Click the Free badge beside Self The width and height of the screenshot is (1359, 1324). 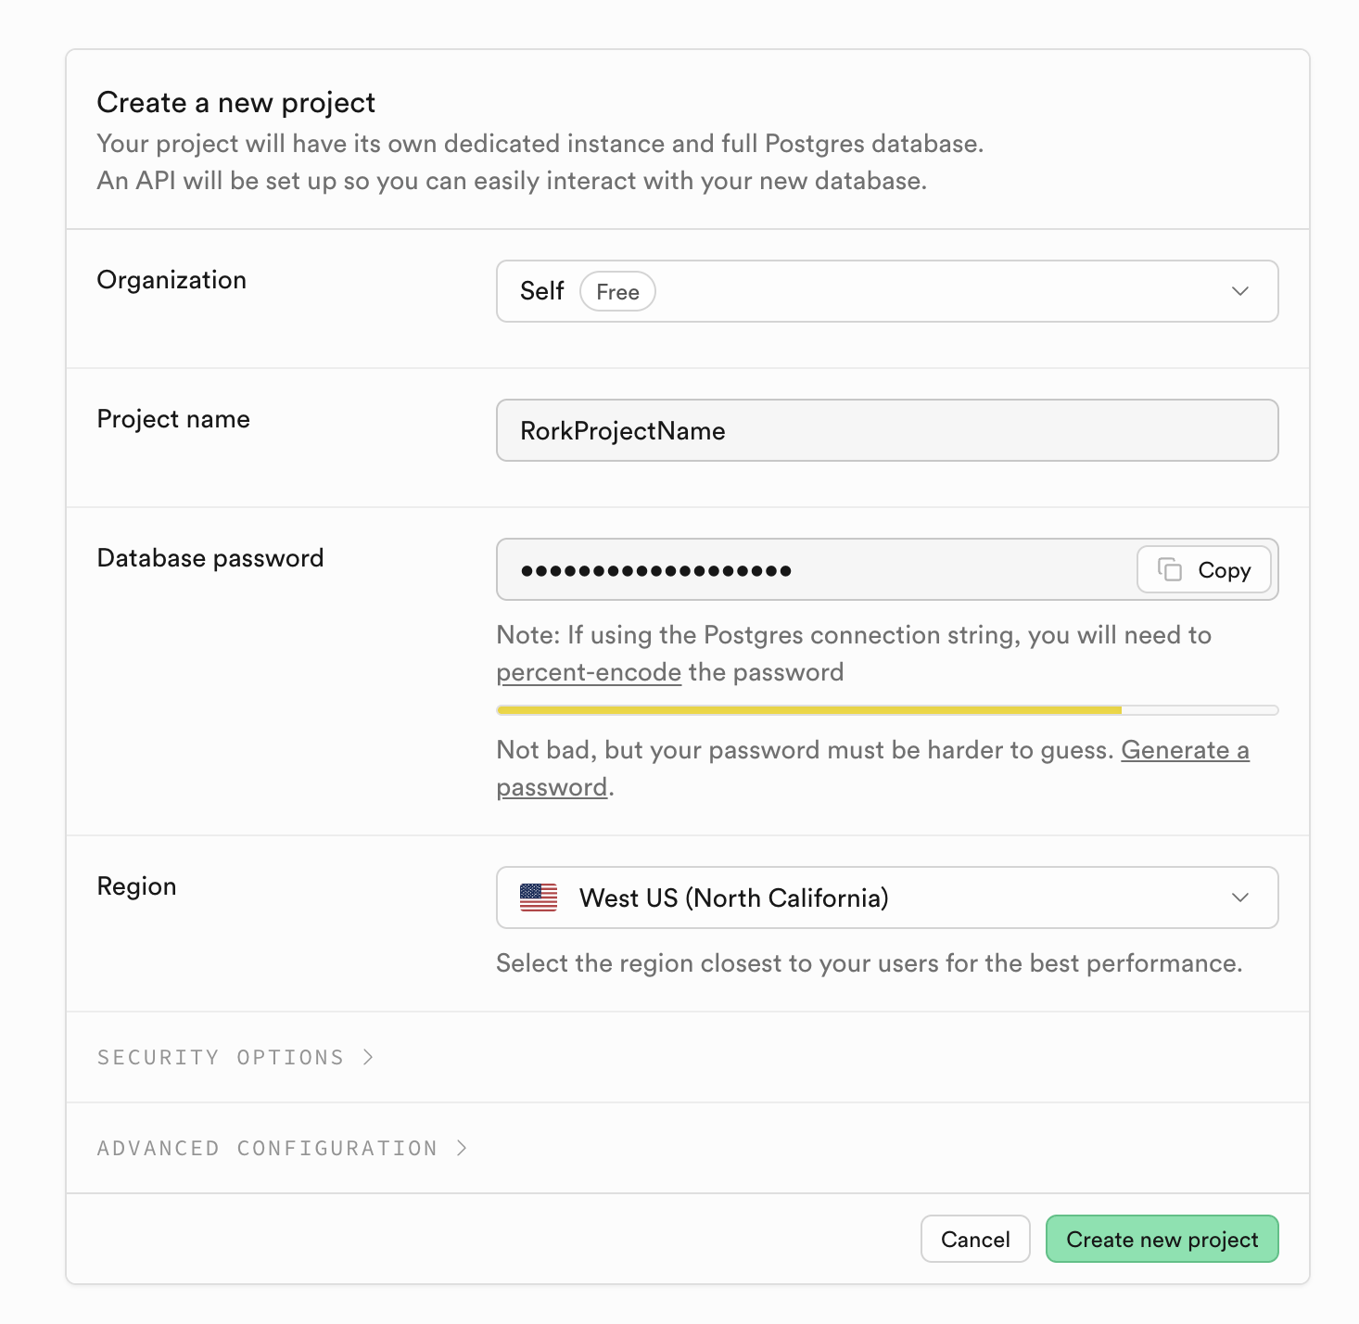coord(617,291)
